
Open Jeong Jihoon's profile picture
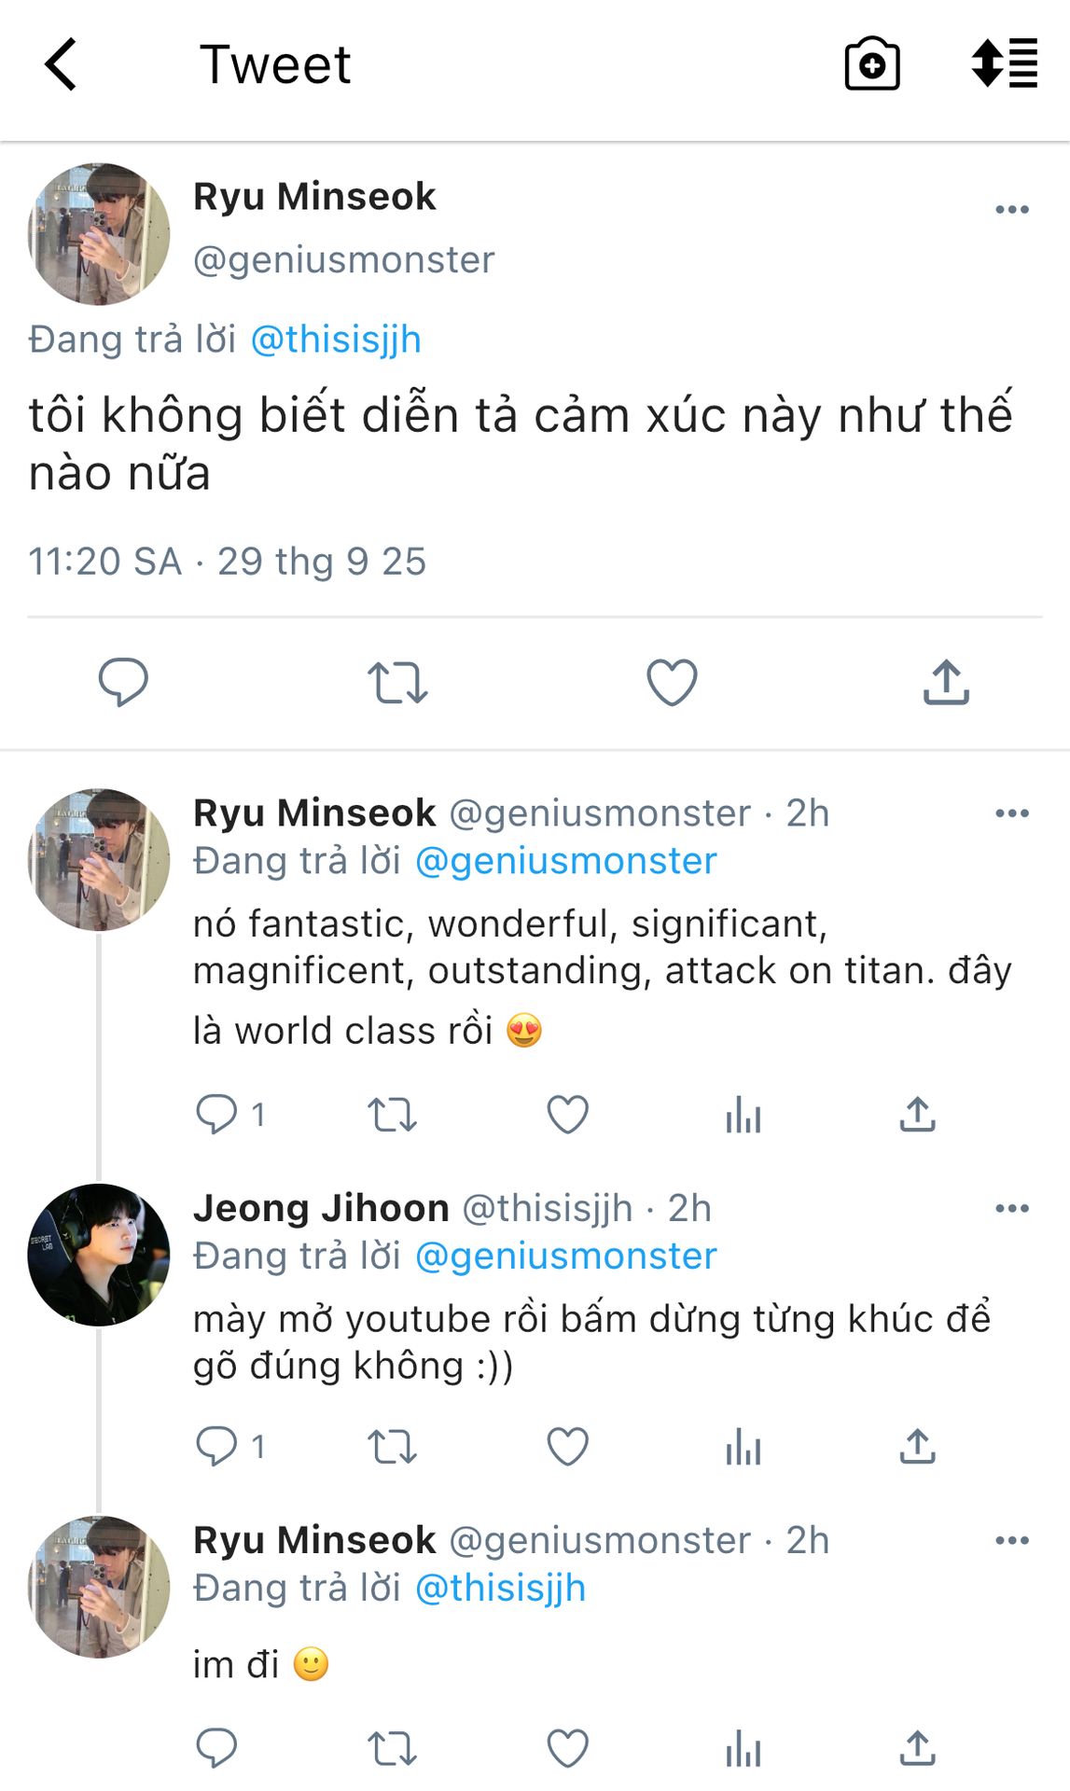tap(99, 1255)
